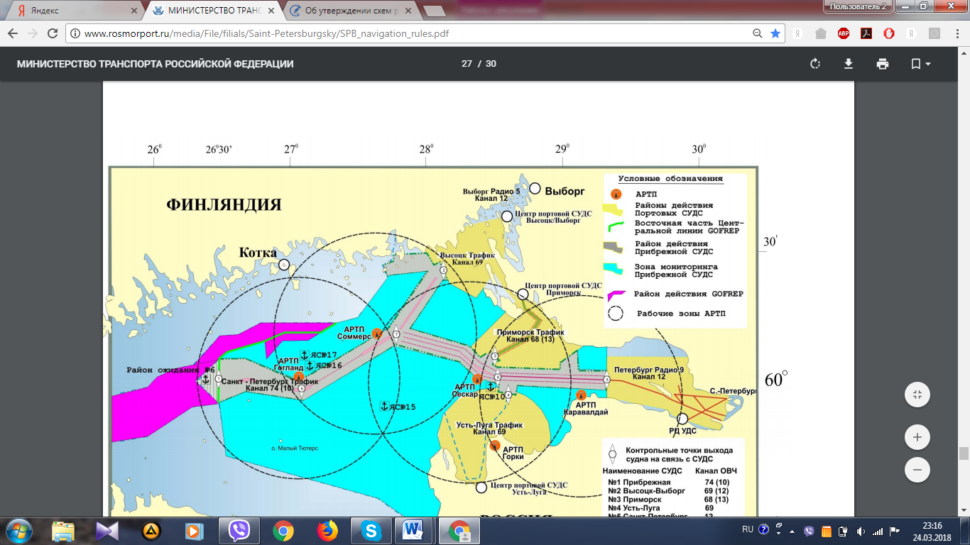The width and height of the screenshot is (970, 545).
Task: Rotate the PDF page clockwise
Action: coord(815,64)
